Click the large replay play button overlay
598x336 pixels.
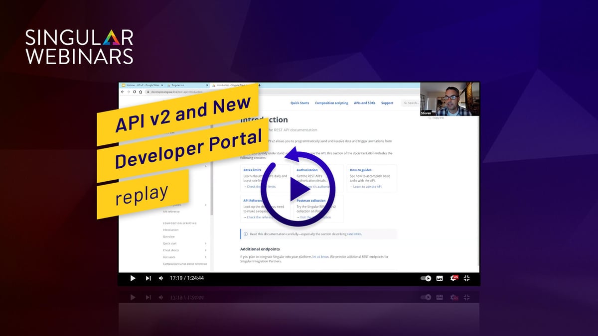pos(298,188)
